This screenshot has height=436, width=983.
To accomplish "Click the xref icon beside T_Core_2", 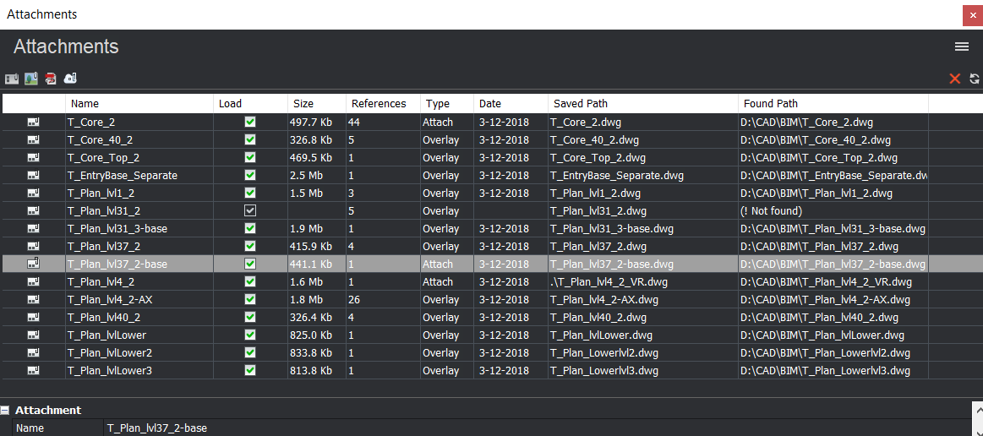I will pos(33,123).
